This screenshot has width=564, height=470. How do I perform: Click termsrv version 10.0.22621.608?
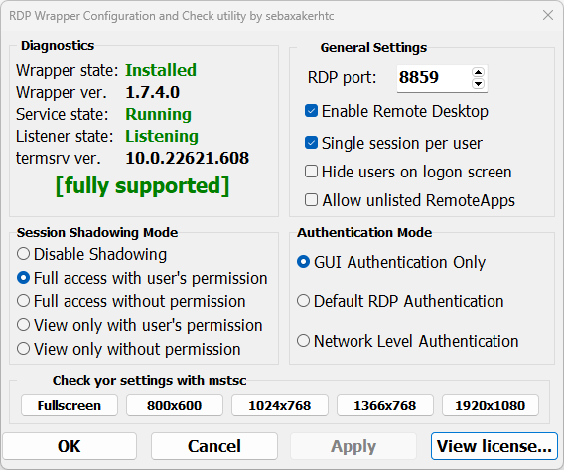[x=187, y=158]
